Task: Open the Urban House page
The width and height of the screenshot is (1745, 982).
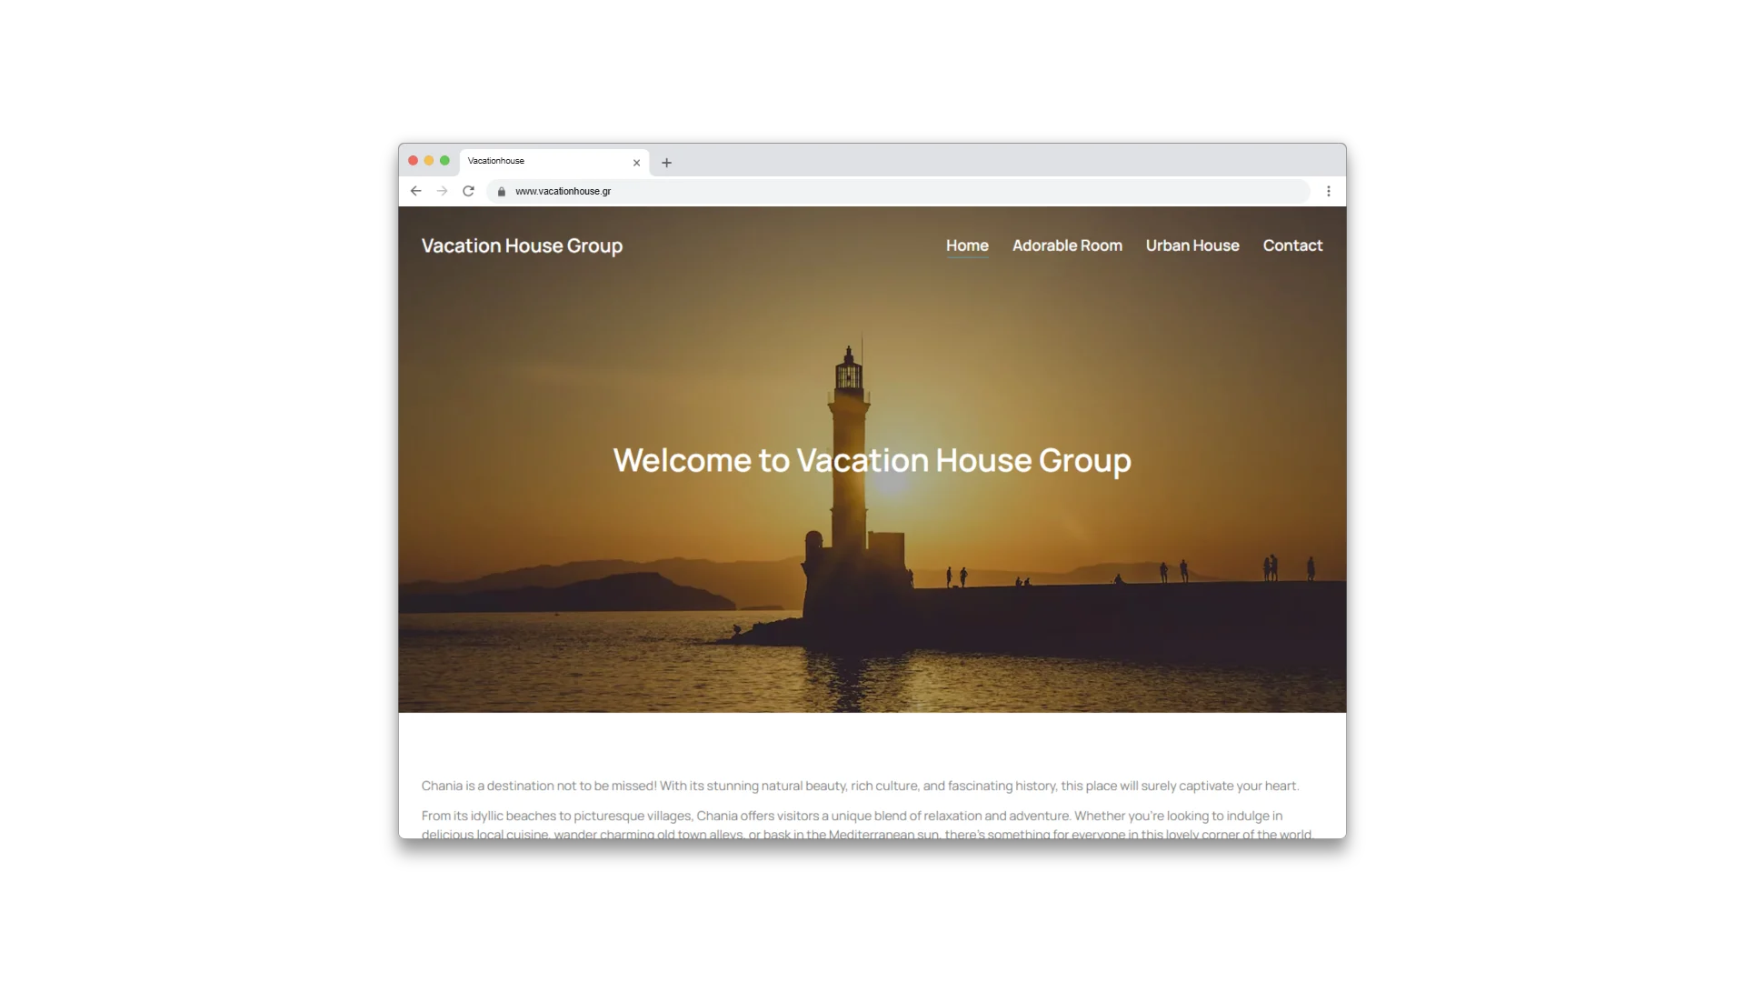Action: [1192, 245]
